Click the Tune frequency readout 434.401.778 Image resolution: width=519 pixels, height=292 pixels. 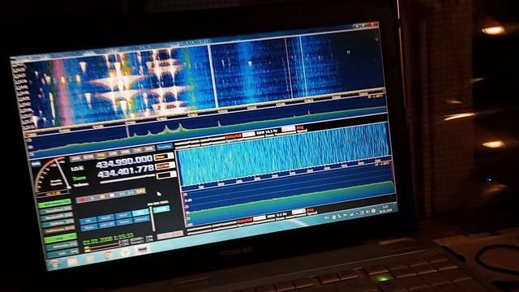tap(126, 172)
